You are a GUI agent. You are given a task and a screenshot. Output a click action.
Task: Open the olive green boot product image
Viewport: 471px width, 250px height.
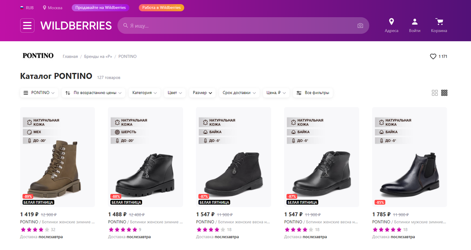pos(57,157)
